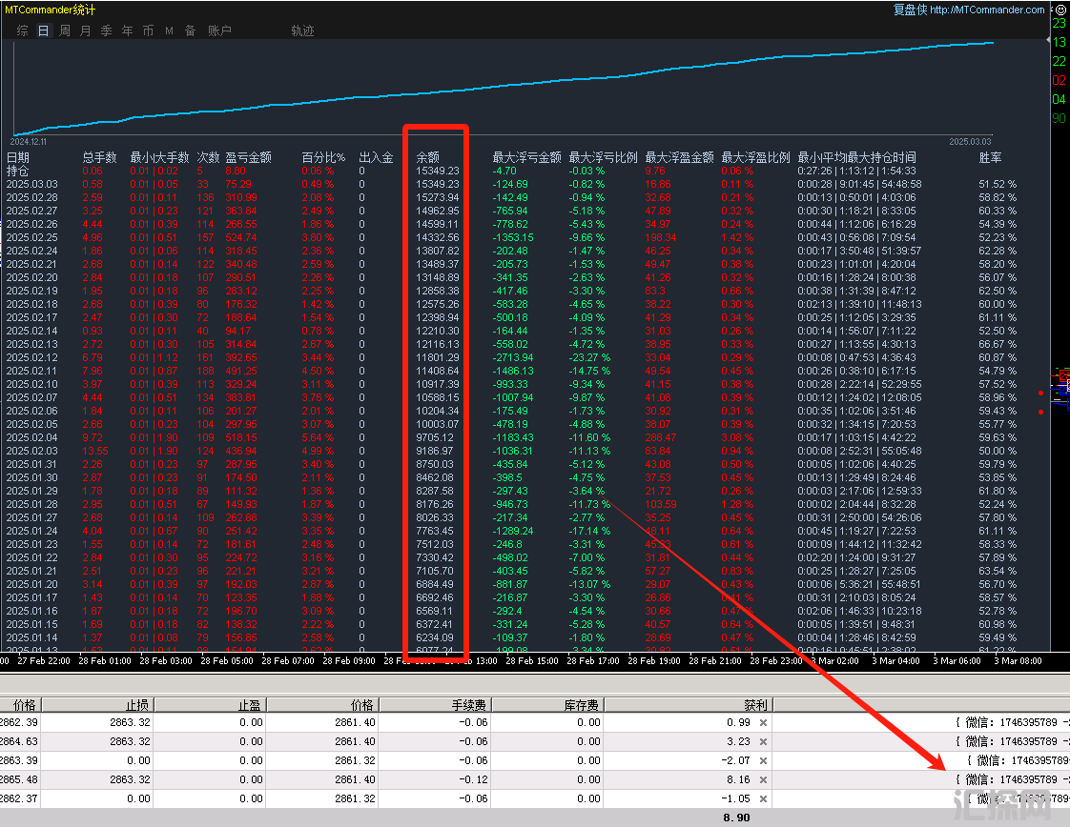The image size is (1070, 828).
Task: Switch to the 综 summary tab
Action: (x=23, y=30)
